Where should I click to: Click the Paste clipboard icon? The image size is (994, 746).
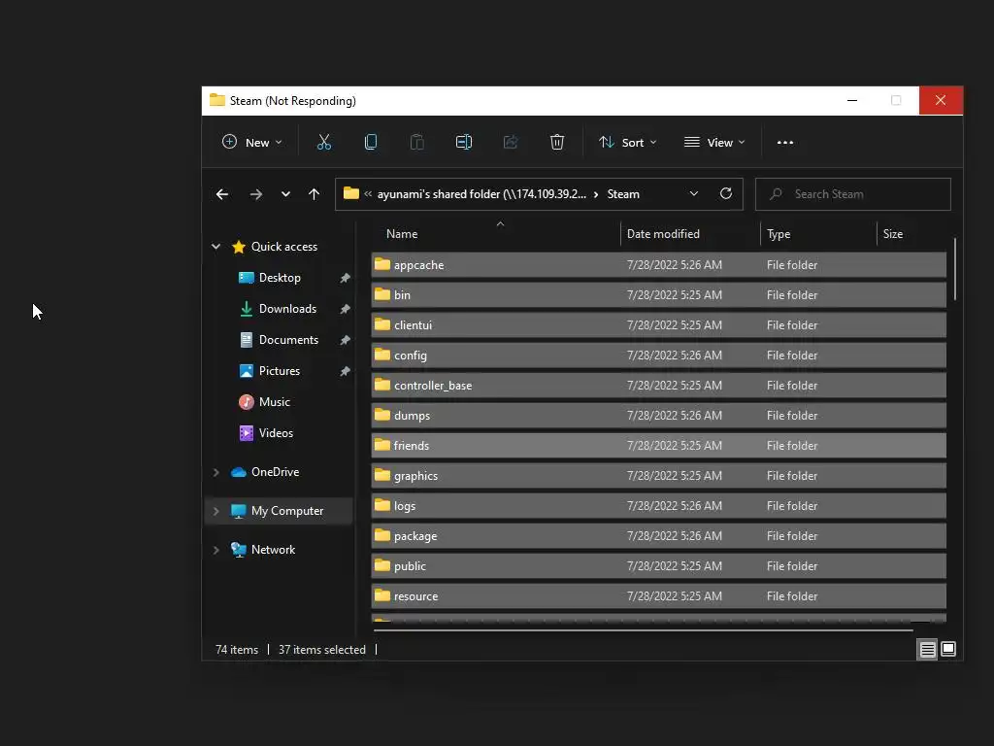pyautogui.click(x=417, y=142)
